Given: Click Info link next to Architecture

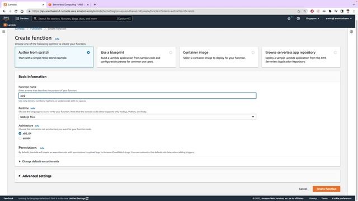Looking at the screenshot, I should tap(37, 126).
